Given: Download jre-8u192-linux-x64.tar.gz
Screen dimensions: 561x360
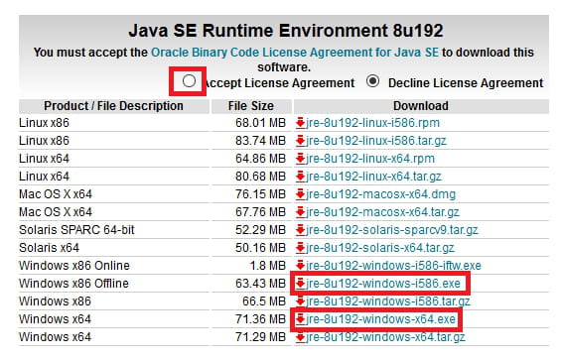Looking at the screenshot, I should point(373,177).
